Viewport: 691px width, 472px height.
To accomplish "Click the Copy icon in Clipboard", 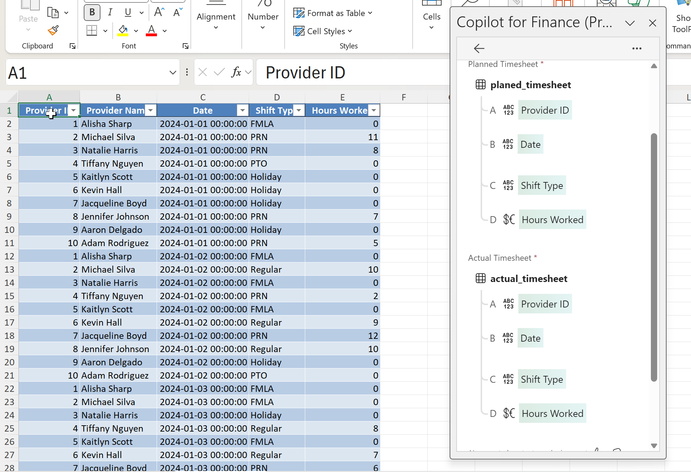I will [53, 13].
